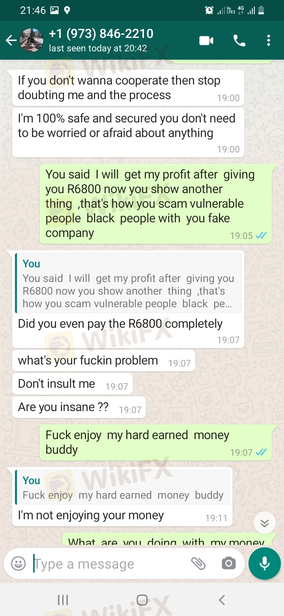Screen dimensions: 284x616
Task: Tap quoted 'Fuck enjoy my hard earned' reply
Action: (x=122, y=487)
